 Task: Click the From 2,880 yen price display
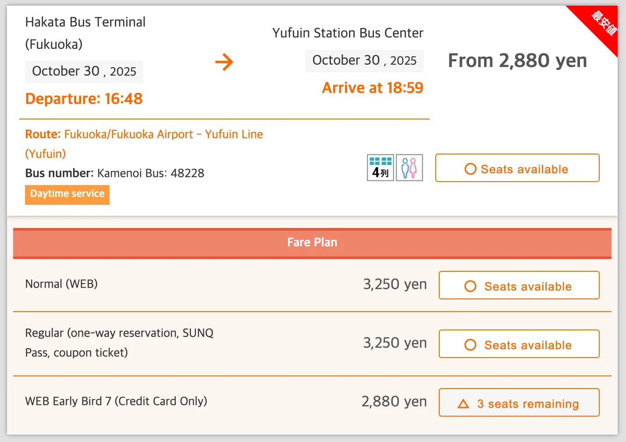(x=517, y=61)
